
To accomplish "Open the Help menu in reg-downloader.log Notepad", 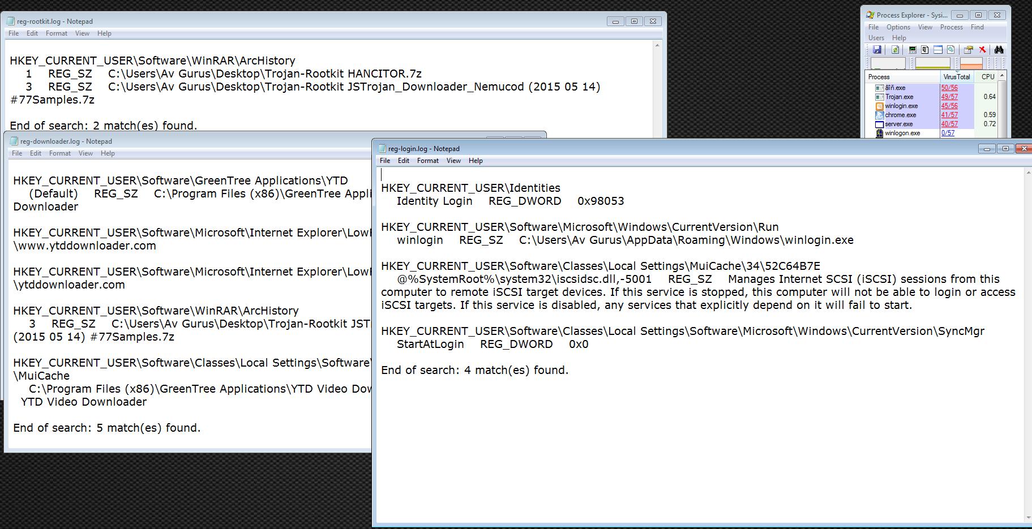I will [108, 153].
